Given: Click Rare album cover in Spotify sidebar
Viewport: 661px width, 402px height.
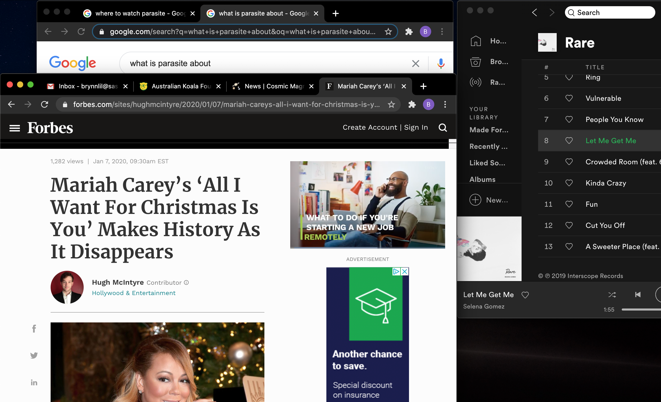Looking at the screenshot, I should pyautogui.click(x=489, y=249).
